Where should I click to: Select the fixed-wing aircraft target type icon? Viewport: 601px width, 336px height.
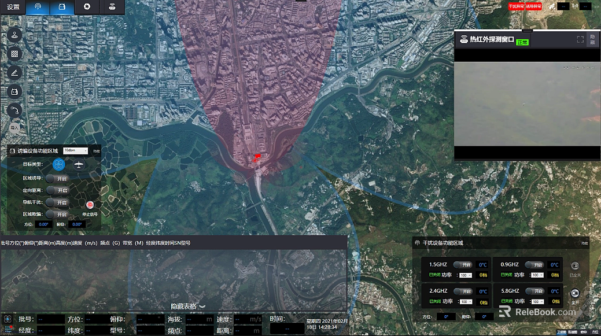tap(79, 164)
